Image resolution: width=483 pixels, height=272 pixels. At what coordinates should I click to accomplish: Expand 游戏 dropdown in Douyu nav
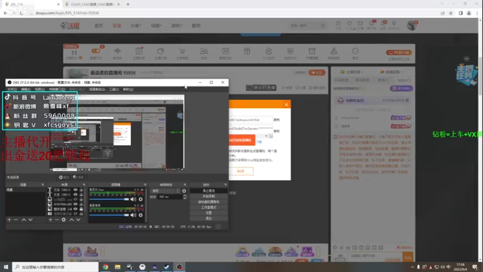coord(176,25)
